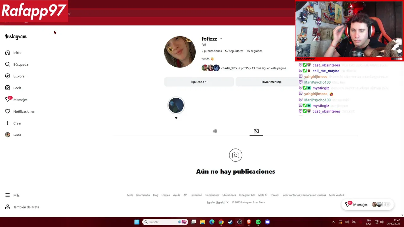Screen dimensions: 404x227
Task: Open the Reels icon in sidebar
Action: tap(8, 88)
